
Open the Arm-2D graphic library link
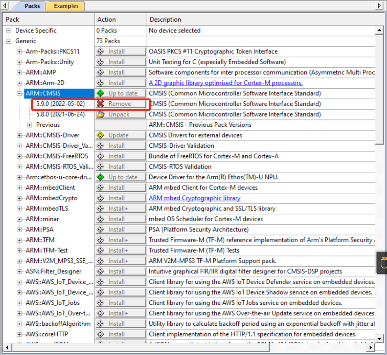(225, 83)
